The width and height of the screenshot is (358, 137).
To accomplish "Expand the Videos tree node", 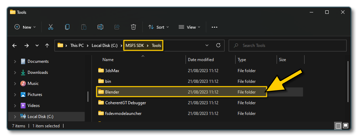I will pos(15,106).
